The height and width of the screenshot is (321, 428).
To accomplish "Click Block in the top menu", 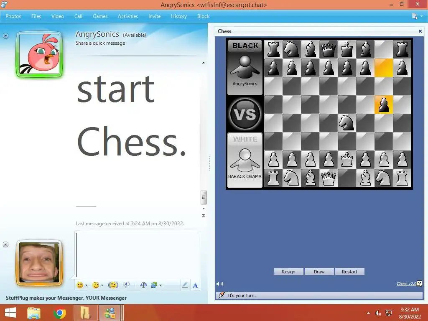I will point(204,16).
